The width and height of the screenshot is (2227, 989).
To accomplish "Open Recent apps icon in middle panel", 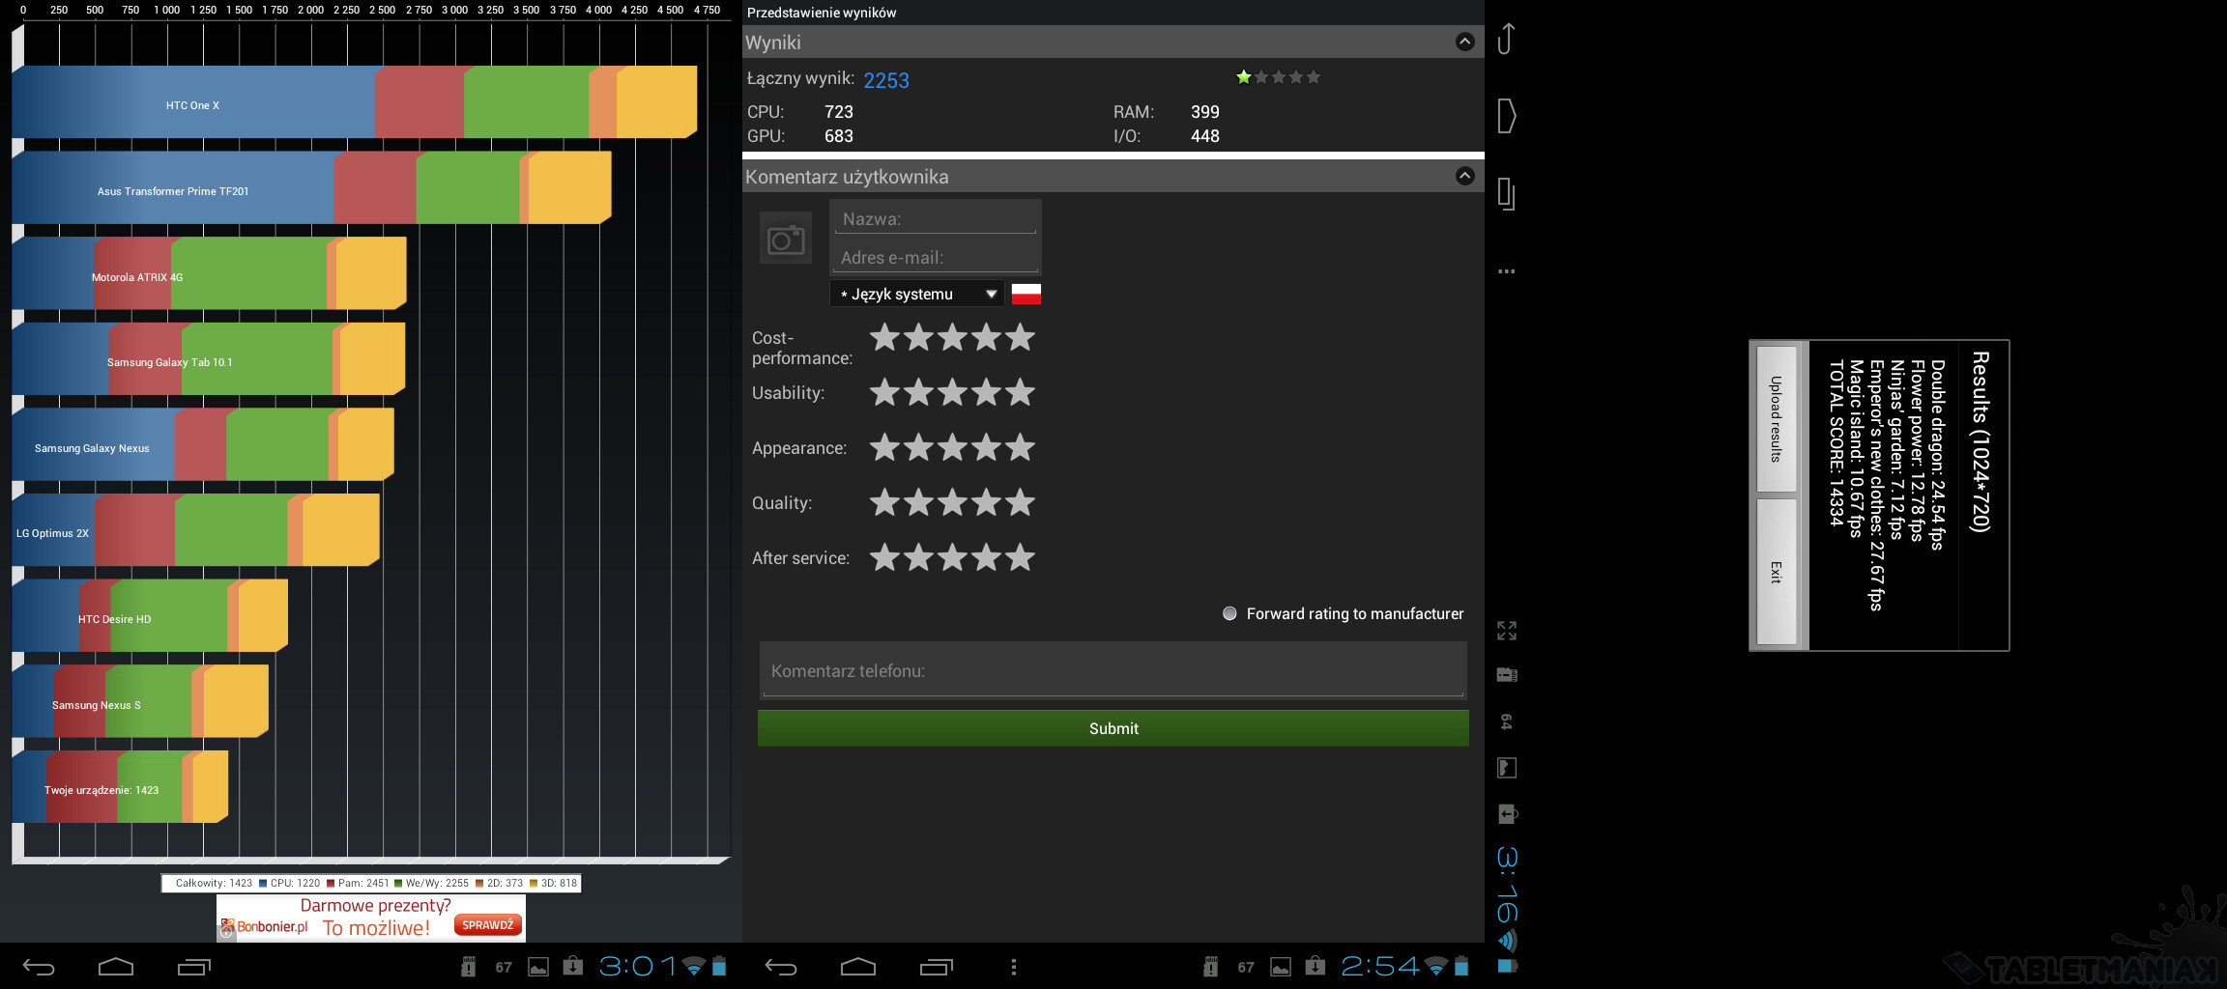I will (x=936, y=966).
